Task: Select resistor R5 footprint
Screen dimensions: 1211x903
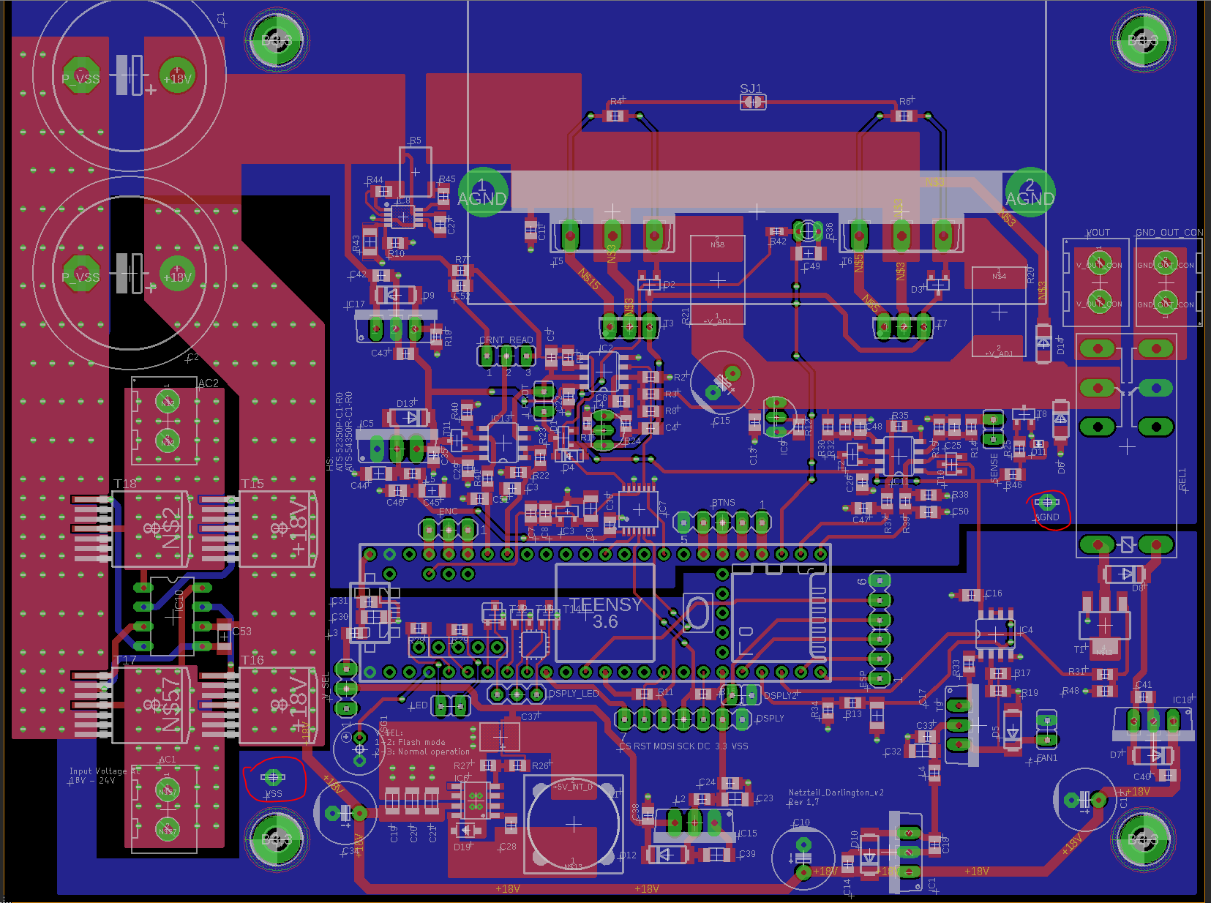Action: (x=415, y=172)
